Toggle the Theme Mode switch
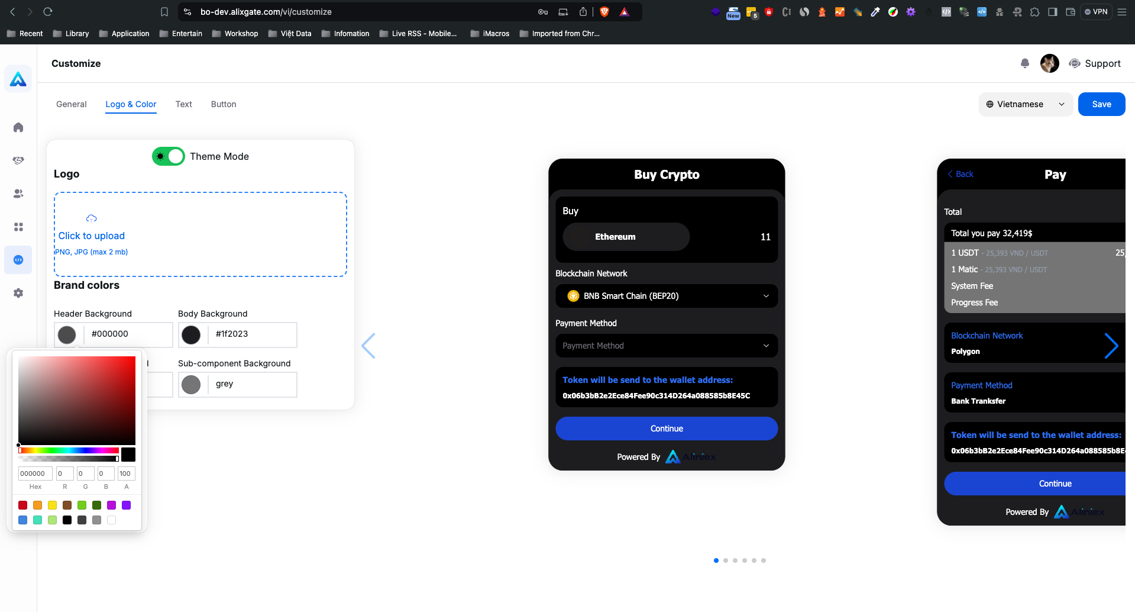1135x612 pixels. pos(168,156)
